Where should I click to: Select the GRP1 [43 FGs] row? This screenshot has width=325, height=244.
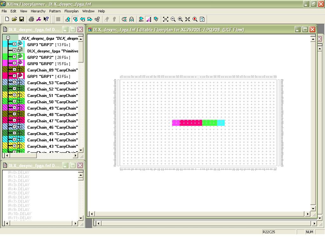pyautogui.click(x=49, y=76)
